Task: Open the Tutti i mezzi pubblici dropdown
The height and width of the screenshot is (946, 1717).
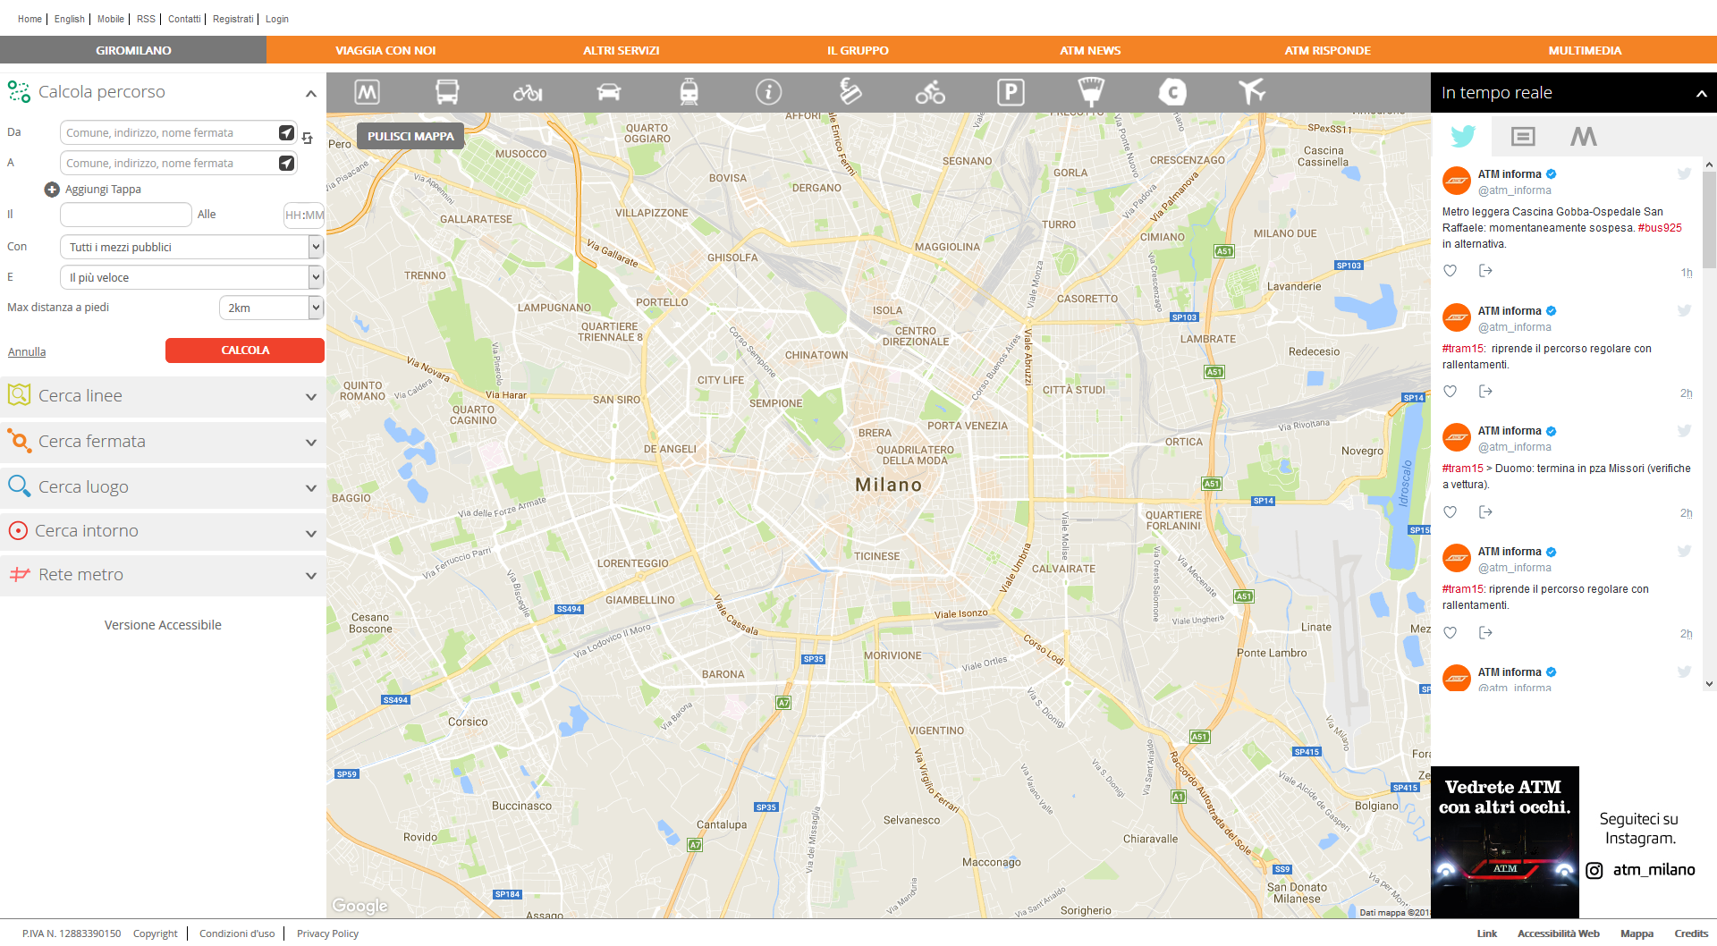Action: (x=190, y=247)
